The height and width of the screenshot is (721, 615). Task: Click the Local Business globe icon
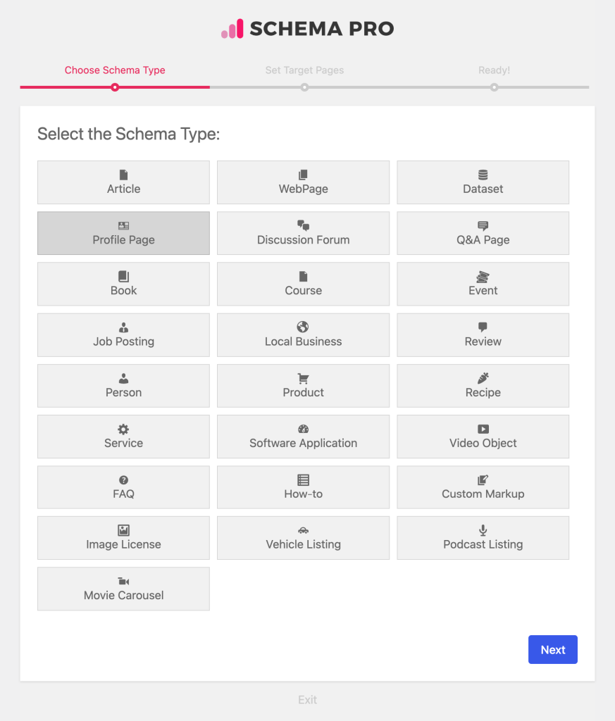(303, 327)
